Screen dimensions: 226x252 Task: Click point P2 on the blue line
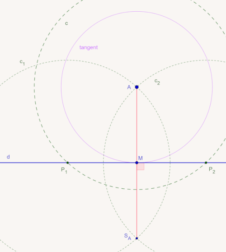206,163
